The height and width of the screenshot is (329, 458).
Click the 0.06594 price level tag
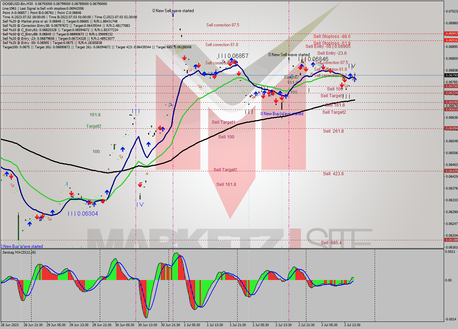tap(450, 128)
